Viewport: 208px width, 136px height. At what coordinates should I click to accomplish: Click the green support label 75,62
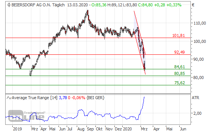point(179,83)
